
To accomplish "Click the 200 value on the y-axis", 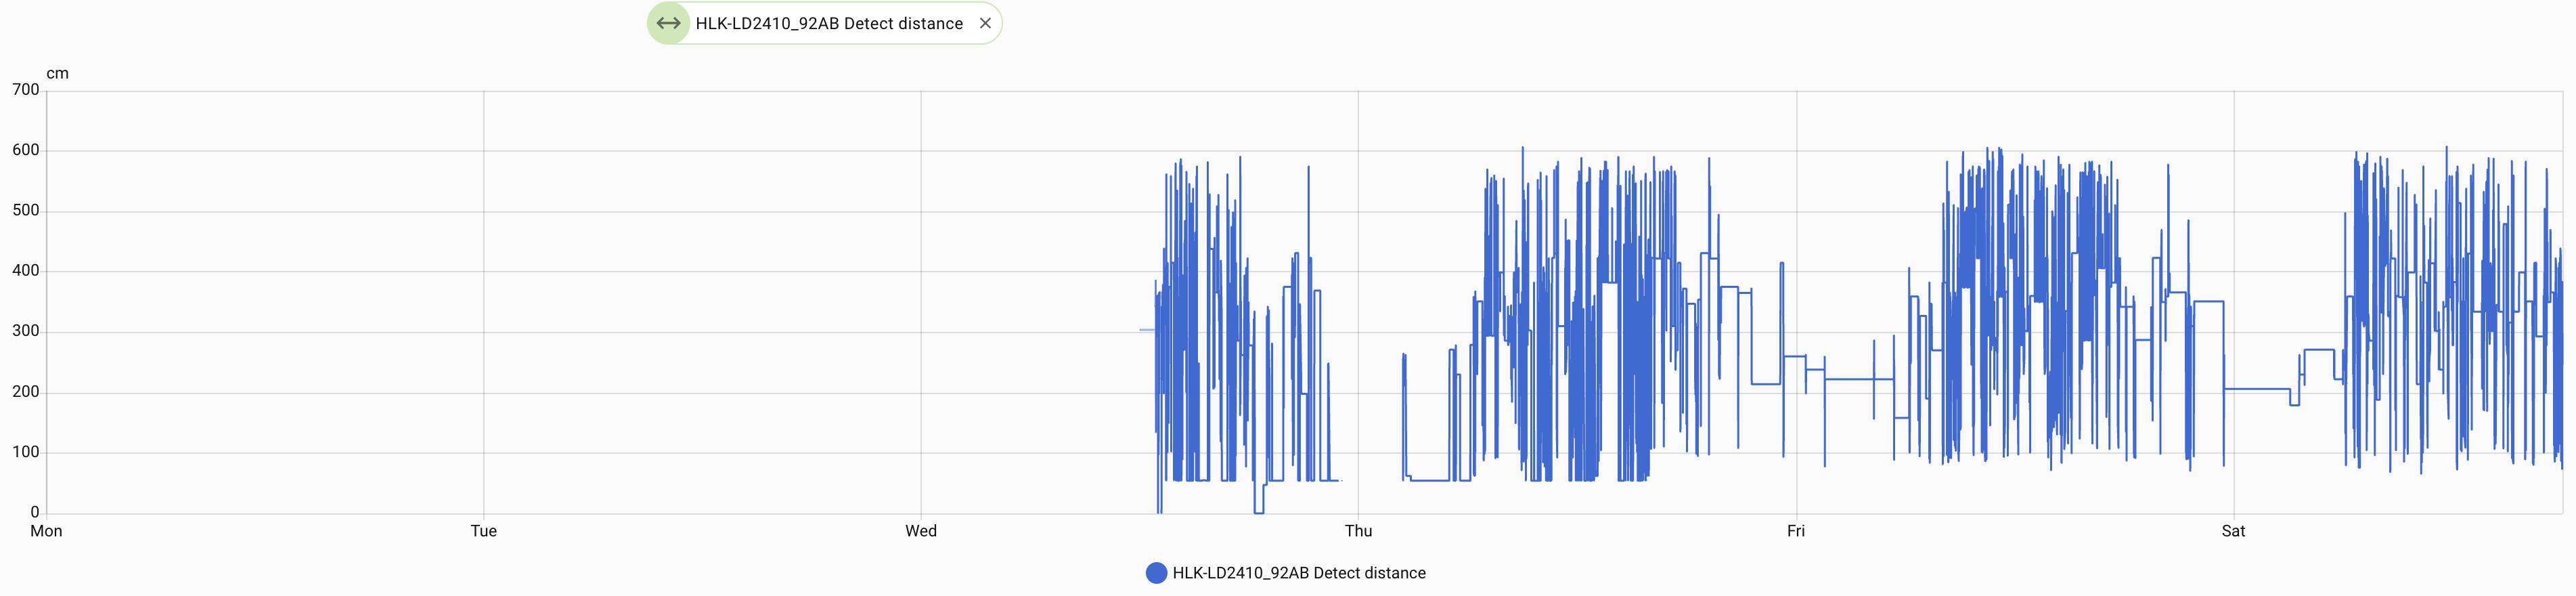I will coord(26,392).
